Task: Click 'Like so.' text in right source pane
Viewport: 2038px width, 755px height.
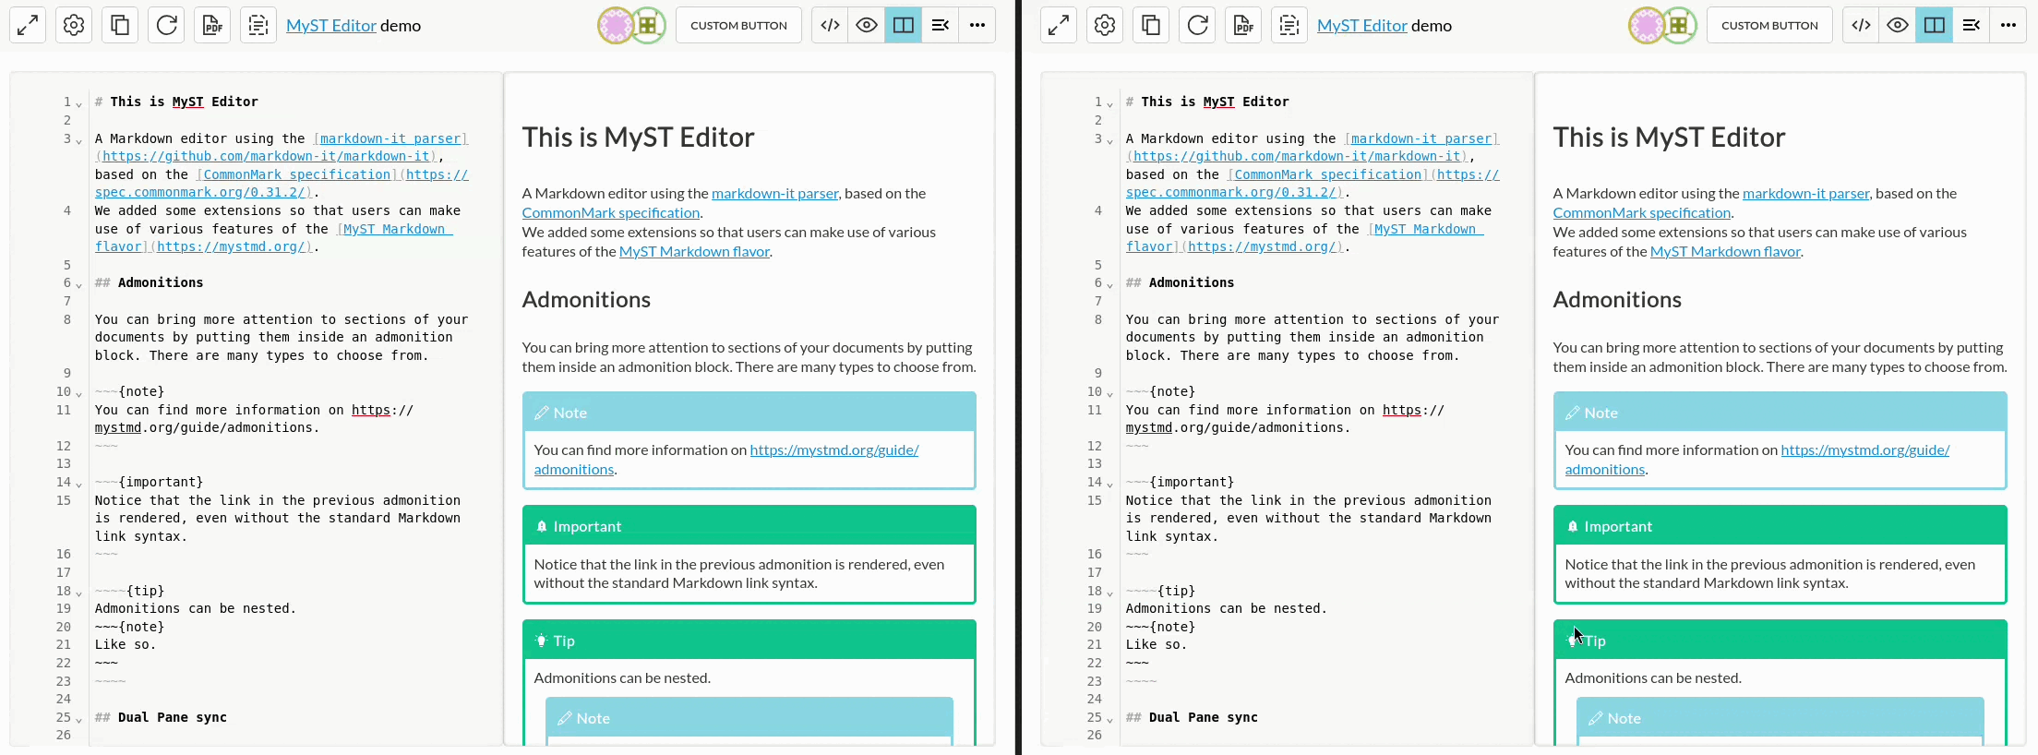Action: [1157, 644]
